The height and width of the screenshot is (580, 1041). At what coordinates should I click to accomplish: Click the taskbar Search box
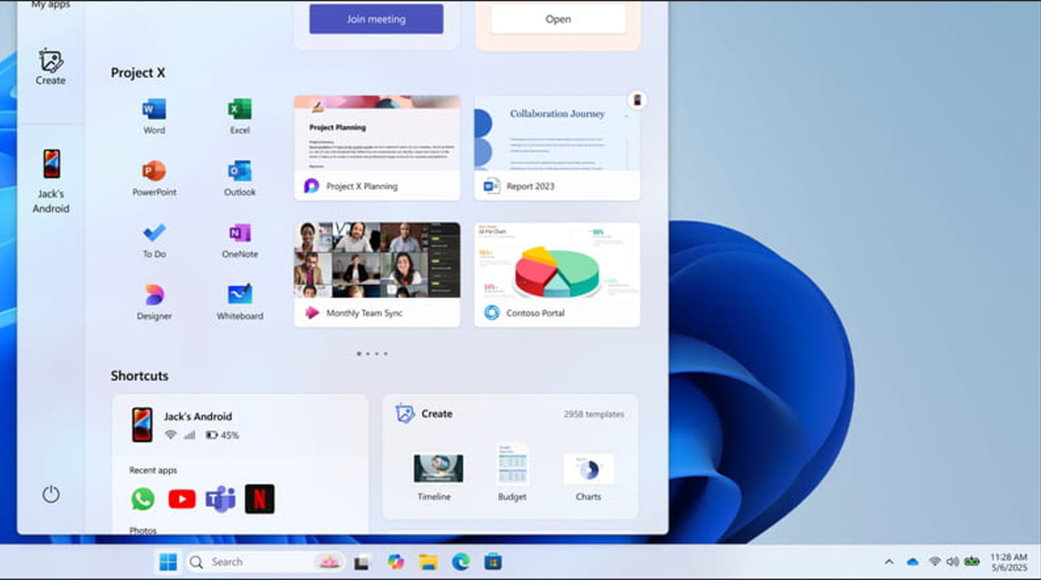(x=265, y=562)
